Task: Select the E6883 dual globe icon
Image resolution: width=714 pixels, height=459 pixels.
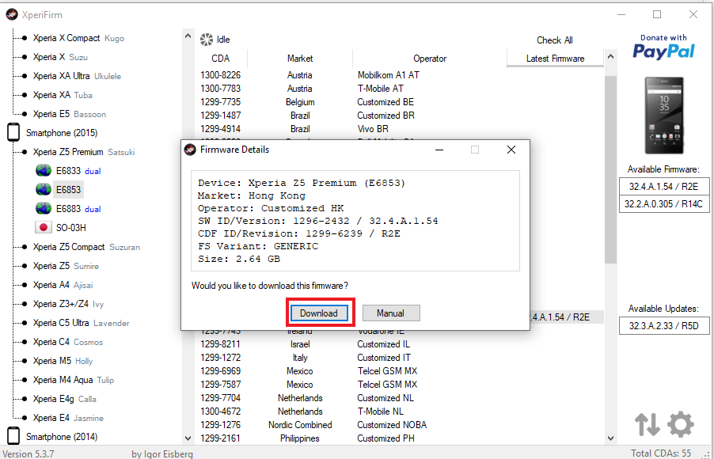Action: [x=44, y=209]
